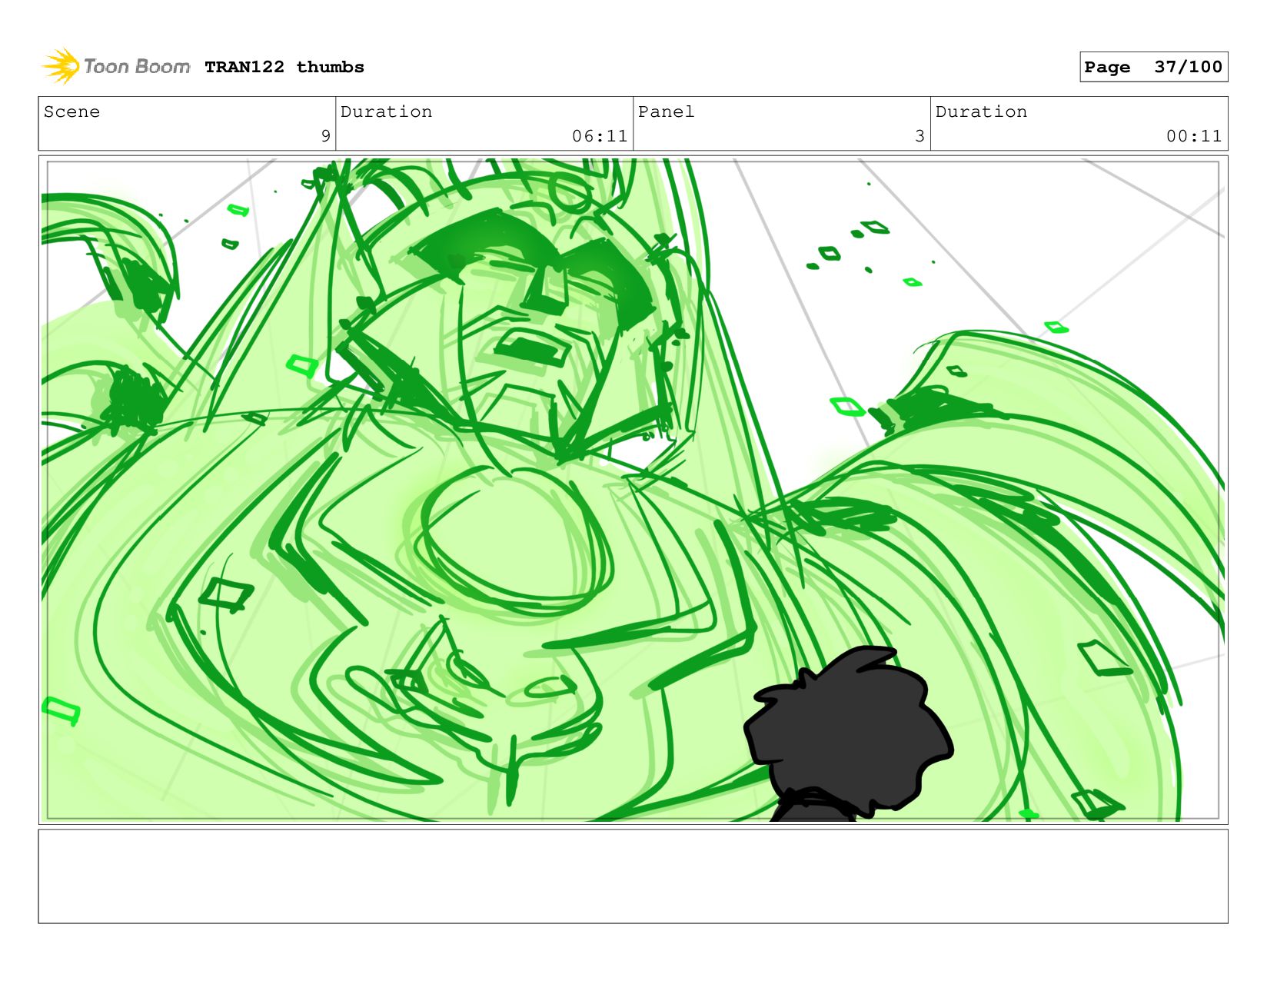The height and width of the screenshot is (981, 1267).
Task: Click the "Scene" header label
Action: tap(71, 111)
